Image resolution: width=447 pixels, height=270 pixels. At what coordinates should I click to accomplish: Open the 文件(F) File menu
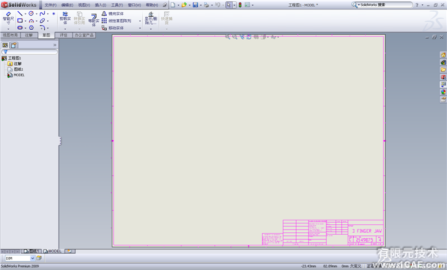point(50,5)
